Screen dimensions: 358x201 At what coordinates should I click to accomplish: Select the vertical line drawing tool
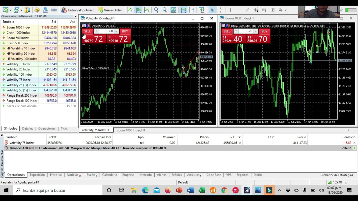coord(230,10)
